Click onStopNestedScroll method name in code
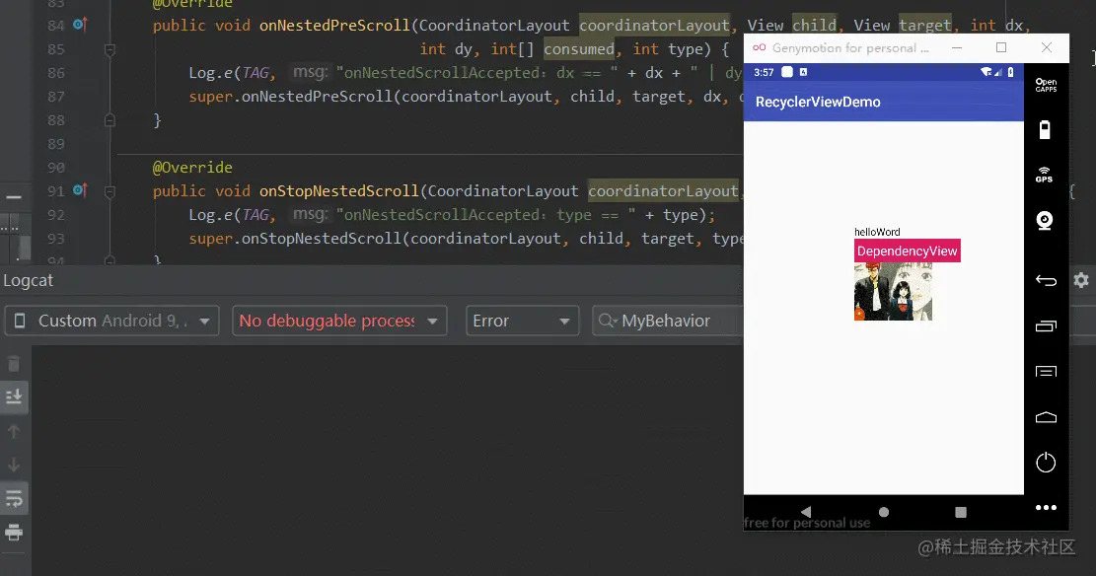 (x=339, y=190)
